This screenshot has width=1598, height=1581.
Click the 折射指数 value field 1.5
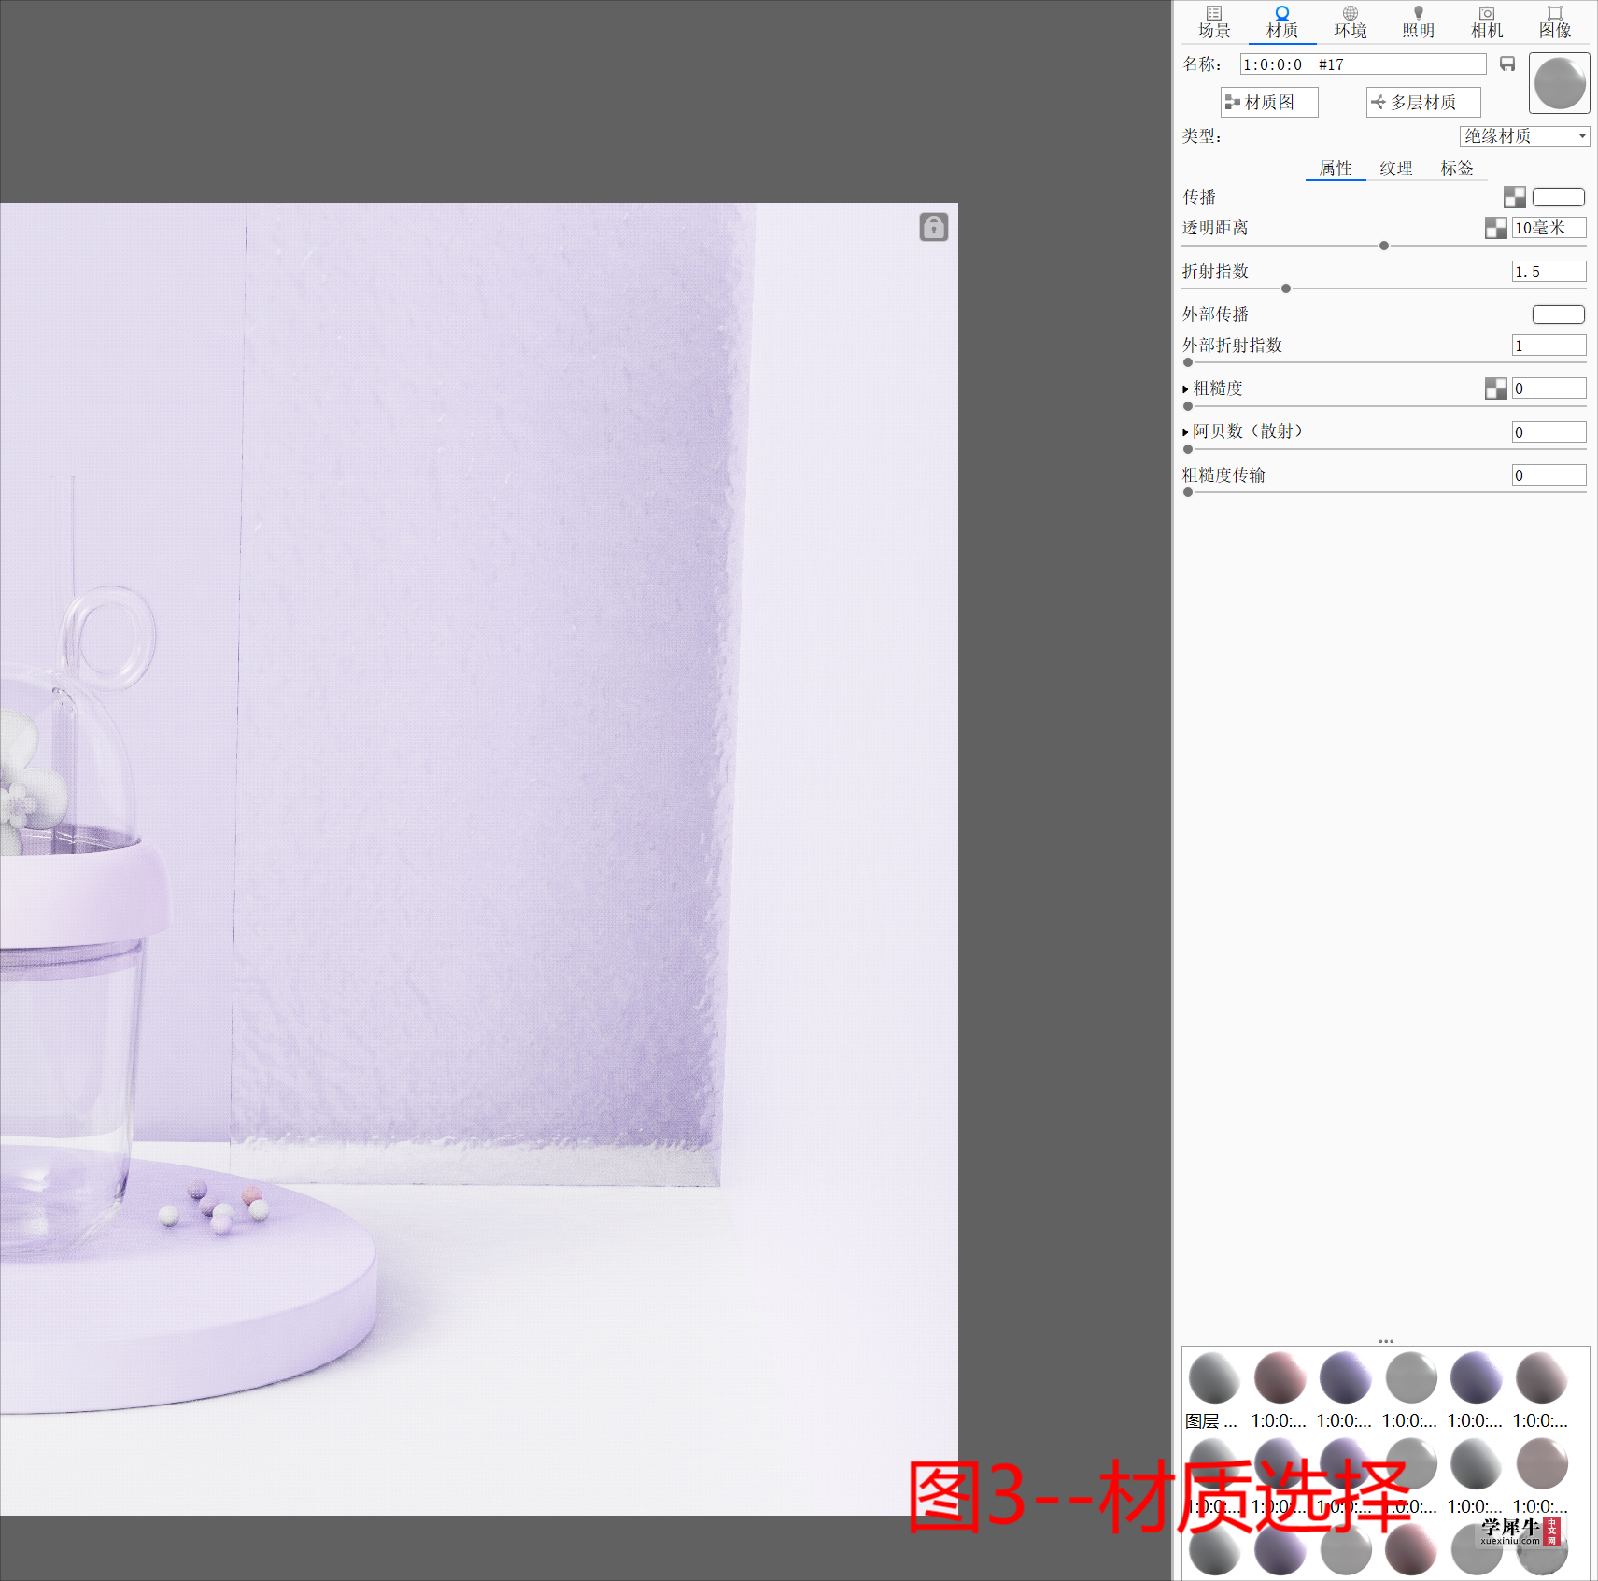pos(1549,272)
